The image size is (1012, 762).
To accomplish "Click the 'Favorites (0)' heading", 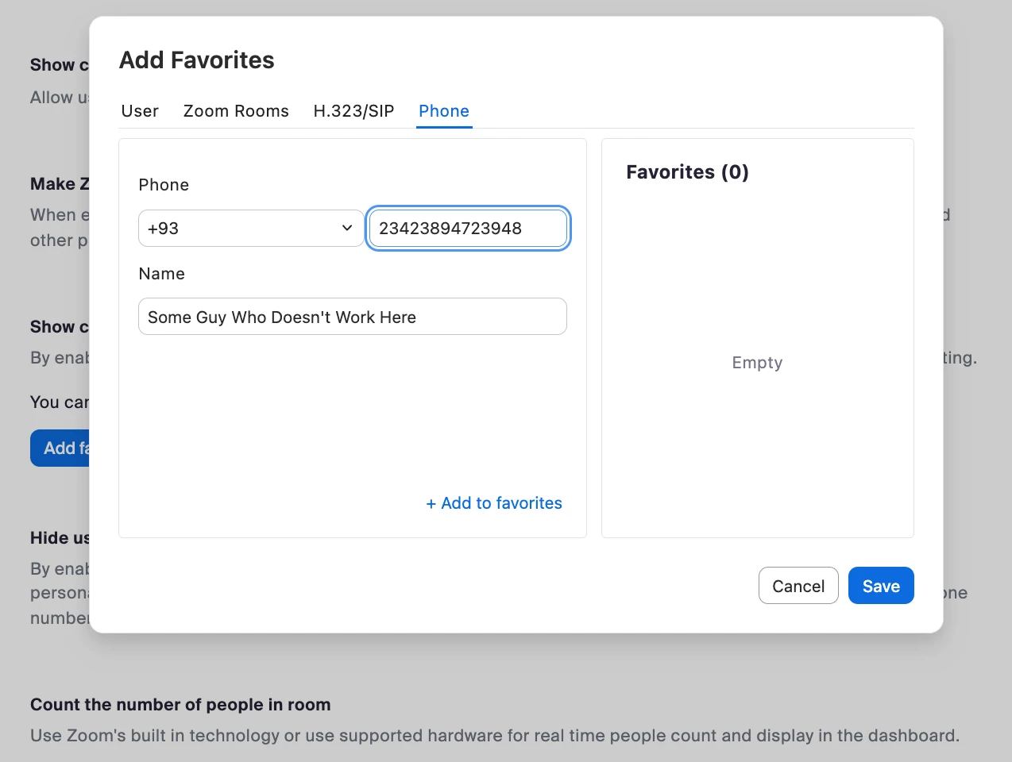I will 687,172.
